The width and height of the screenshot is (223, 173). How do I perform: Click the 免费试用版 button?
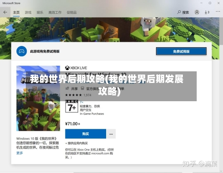[181, 51]
